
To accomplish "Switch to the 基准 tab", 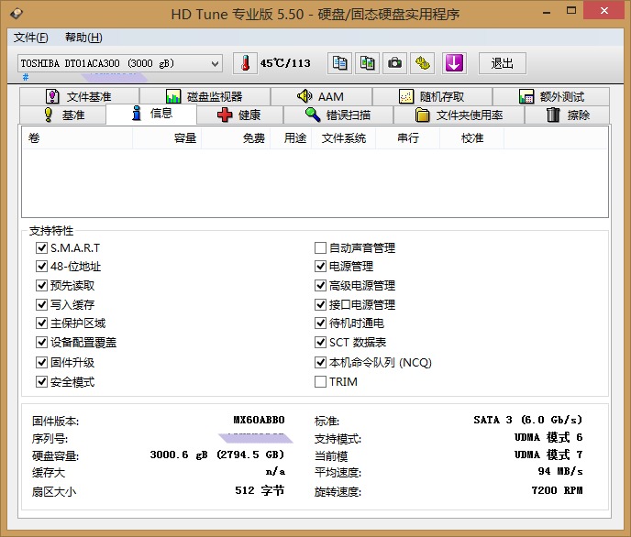I will [x=62, y=115].
